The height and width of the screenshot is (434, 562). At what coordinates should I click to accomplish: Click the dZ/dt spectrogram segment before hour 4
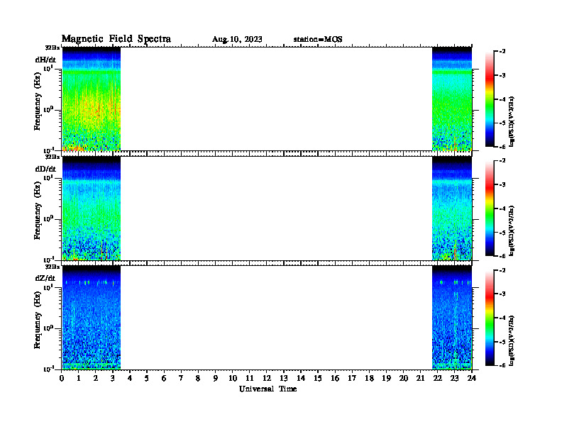tap(92, 318)
